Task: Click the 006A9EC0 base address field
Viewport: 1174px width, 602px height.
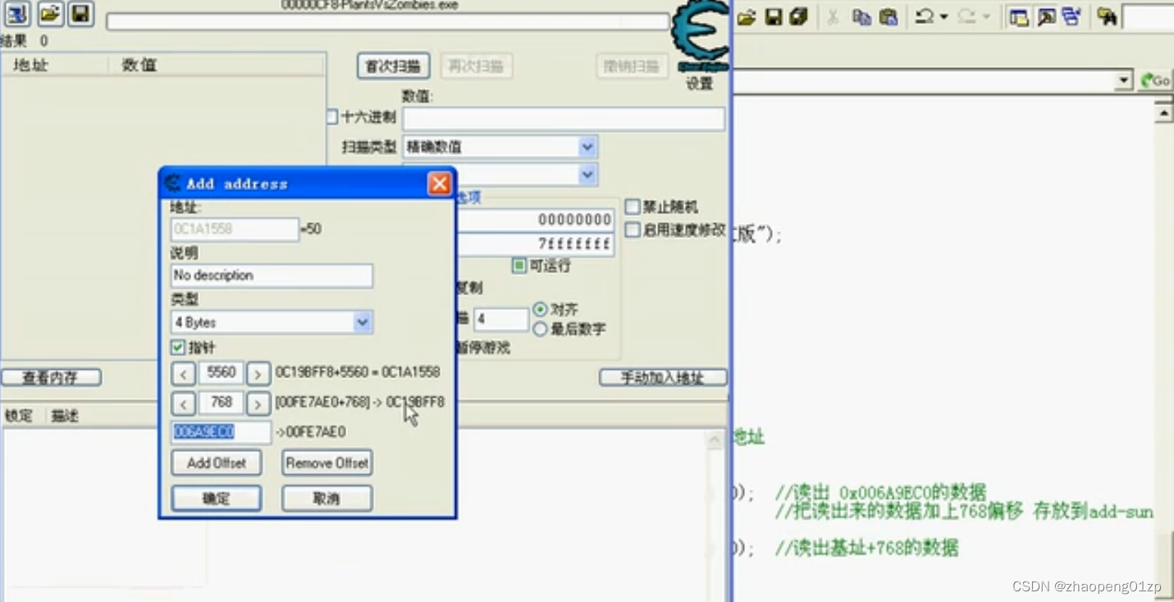Action: click(x=221, y=432)
